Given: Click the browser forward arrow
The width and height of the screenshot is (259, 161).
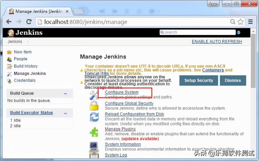Looking at the screenshot, I should (19, 21).
